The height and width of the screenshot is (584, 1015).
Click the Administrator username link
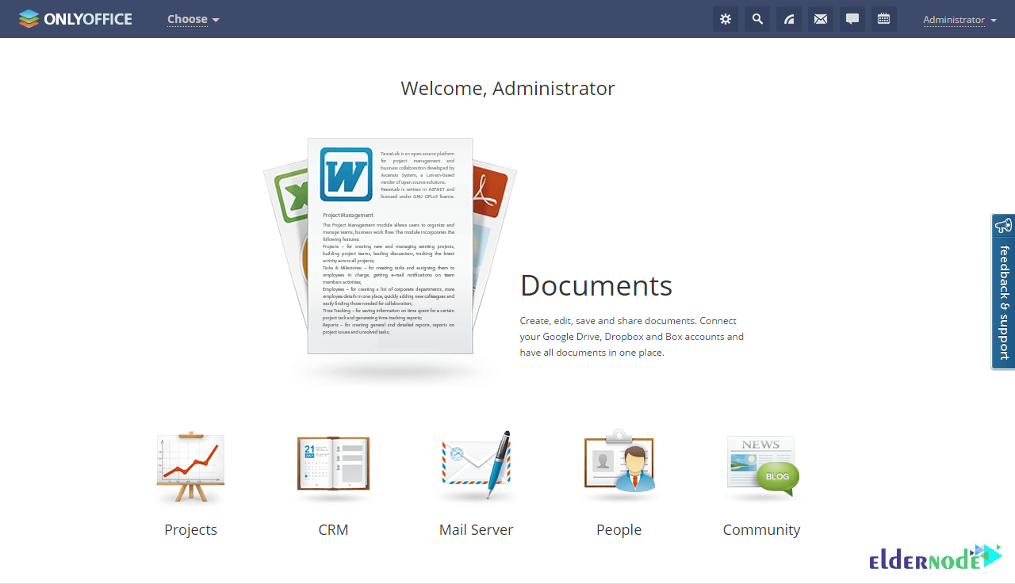tap(954, 20)
